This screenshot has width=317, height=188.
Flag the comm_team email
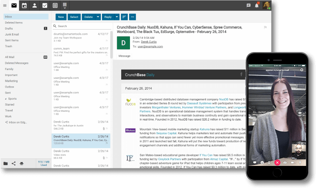(107, 55)
